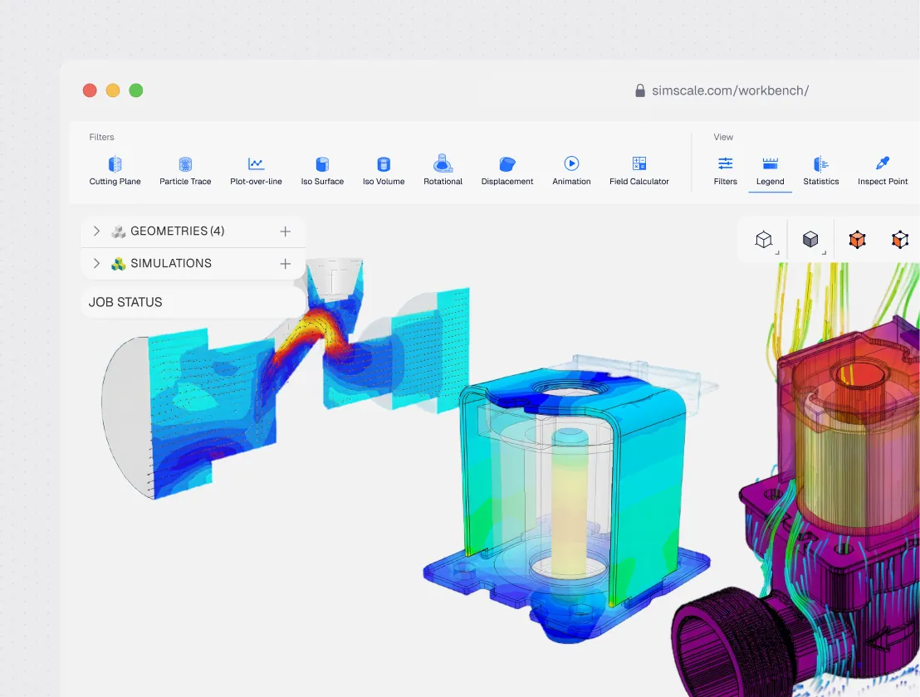This screenshot has height=697, width=920.
Task: Add a new geometry with plus
Action: [285, 232]
